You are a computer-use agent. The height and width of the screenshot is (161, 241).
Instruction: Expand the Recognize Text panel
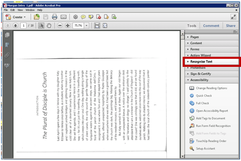pos(201,62)
